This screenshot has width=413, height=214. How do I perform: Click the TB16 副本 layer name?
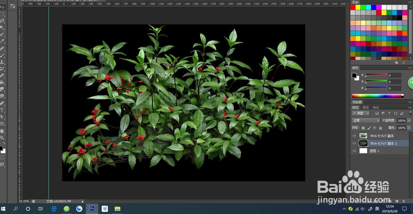click(382, 136)
